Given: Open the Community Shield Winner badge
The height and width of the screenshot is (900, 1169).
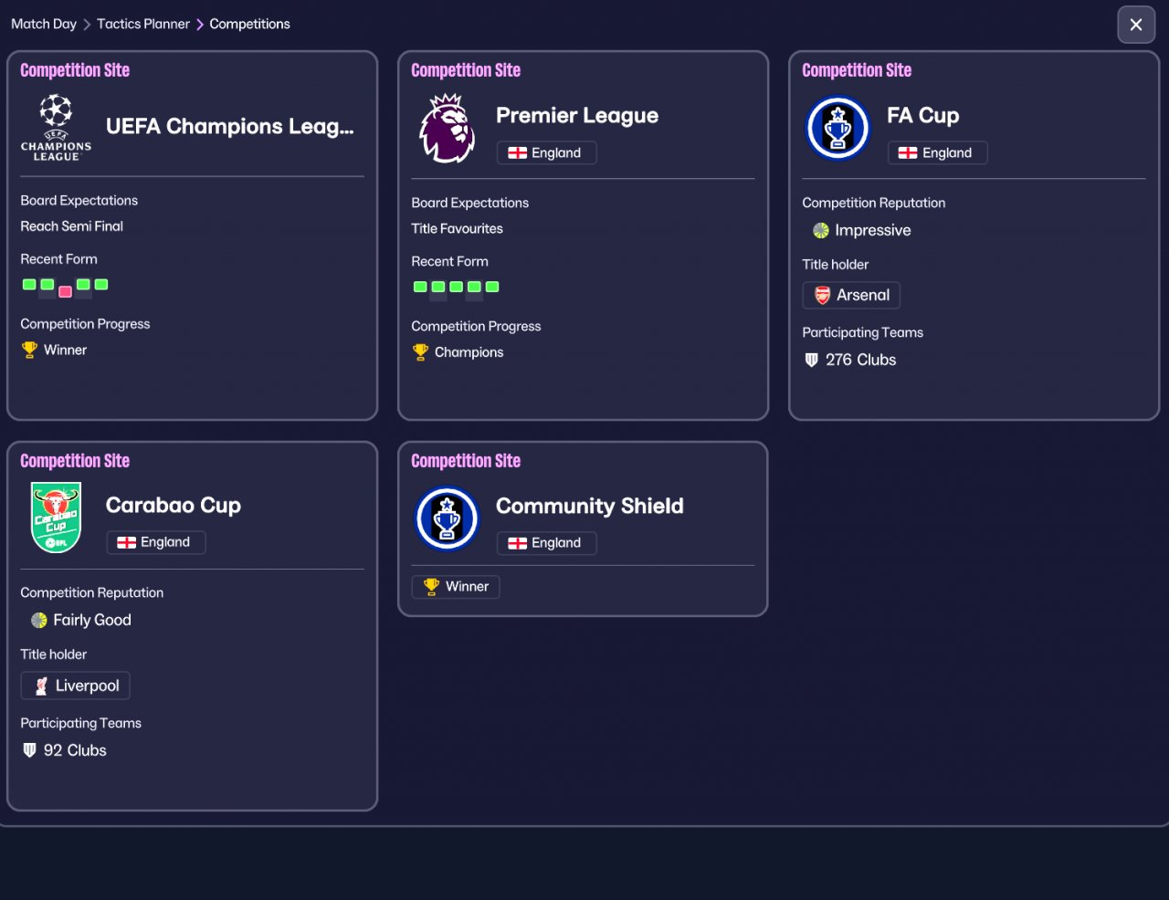Looking at the screenshot, I should [456, 587].
